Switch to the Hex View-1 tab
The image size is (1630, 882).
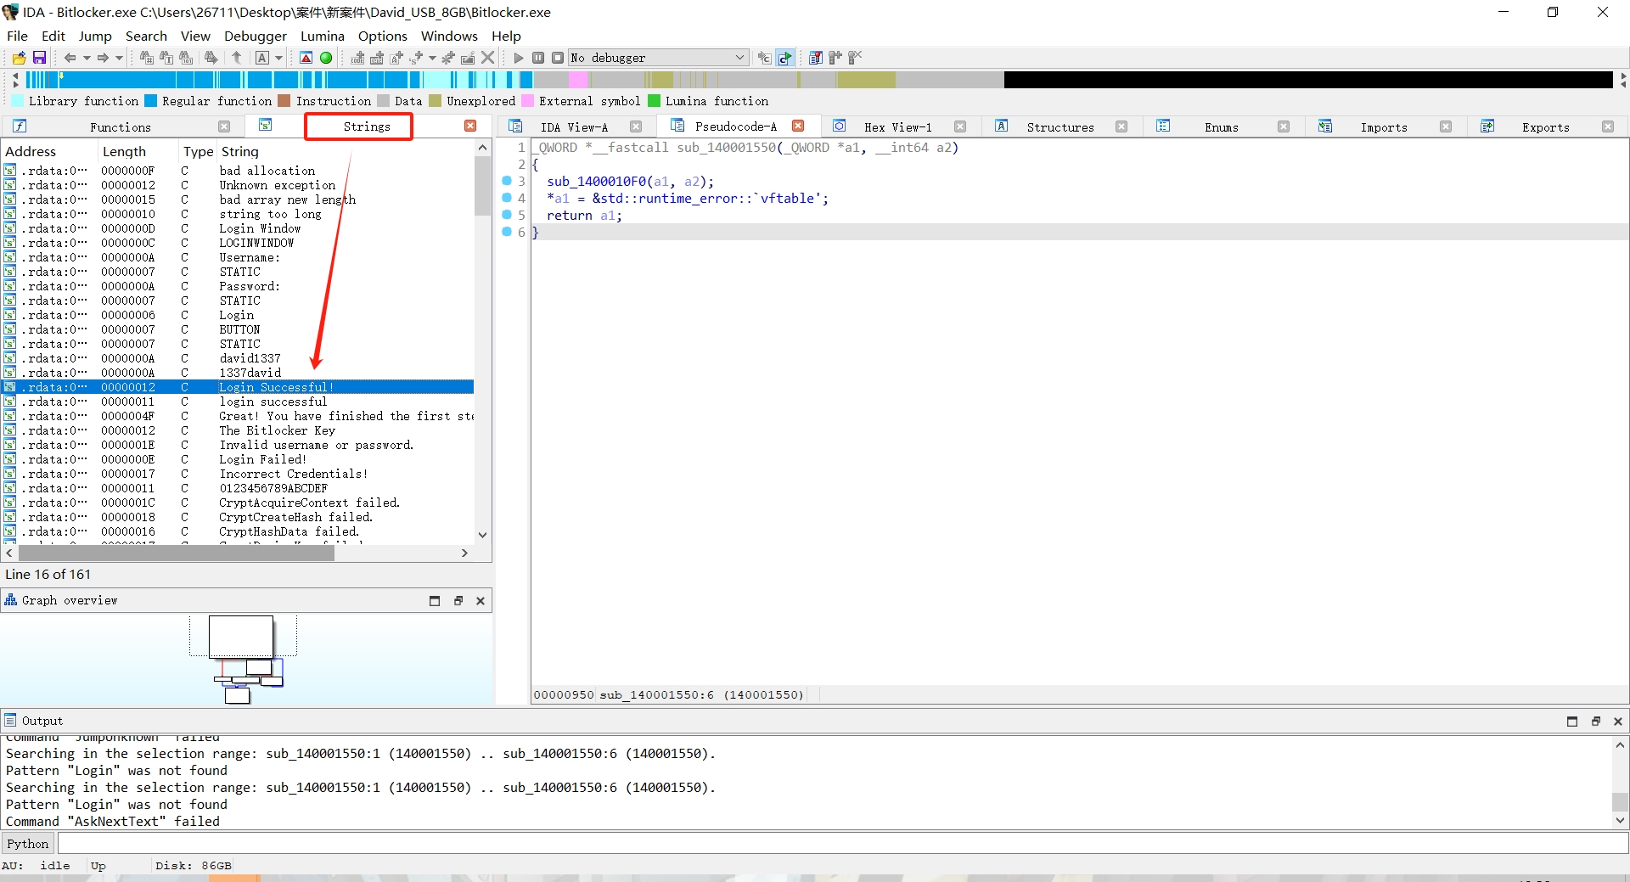coord(897,127)
